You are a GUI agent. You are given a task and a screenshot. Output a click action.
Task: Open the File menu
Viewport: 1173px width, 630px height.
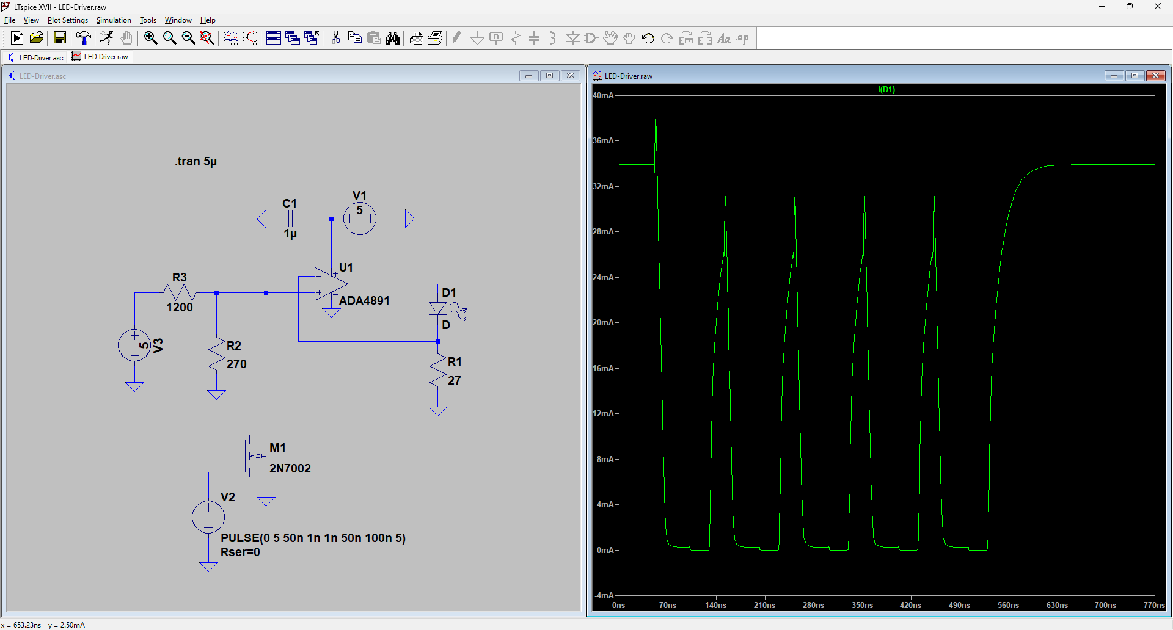(x=10, y=20)
